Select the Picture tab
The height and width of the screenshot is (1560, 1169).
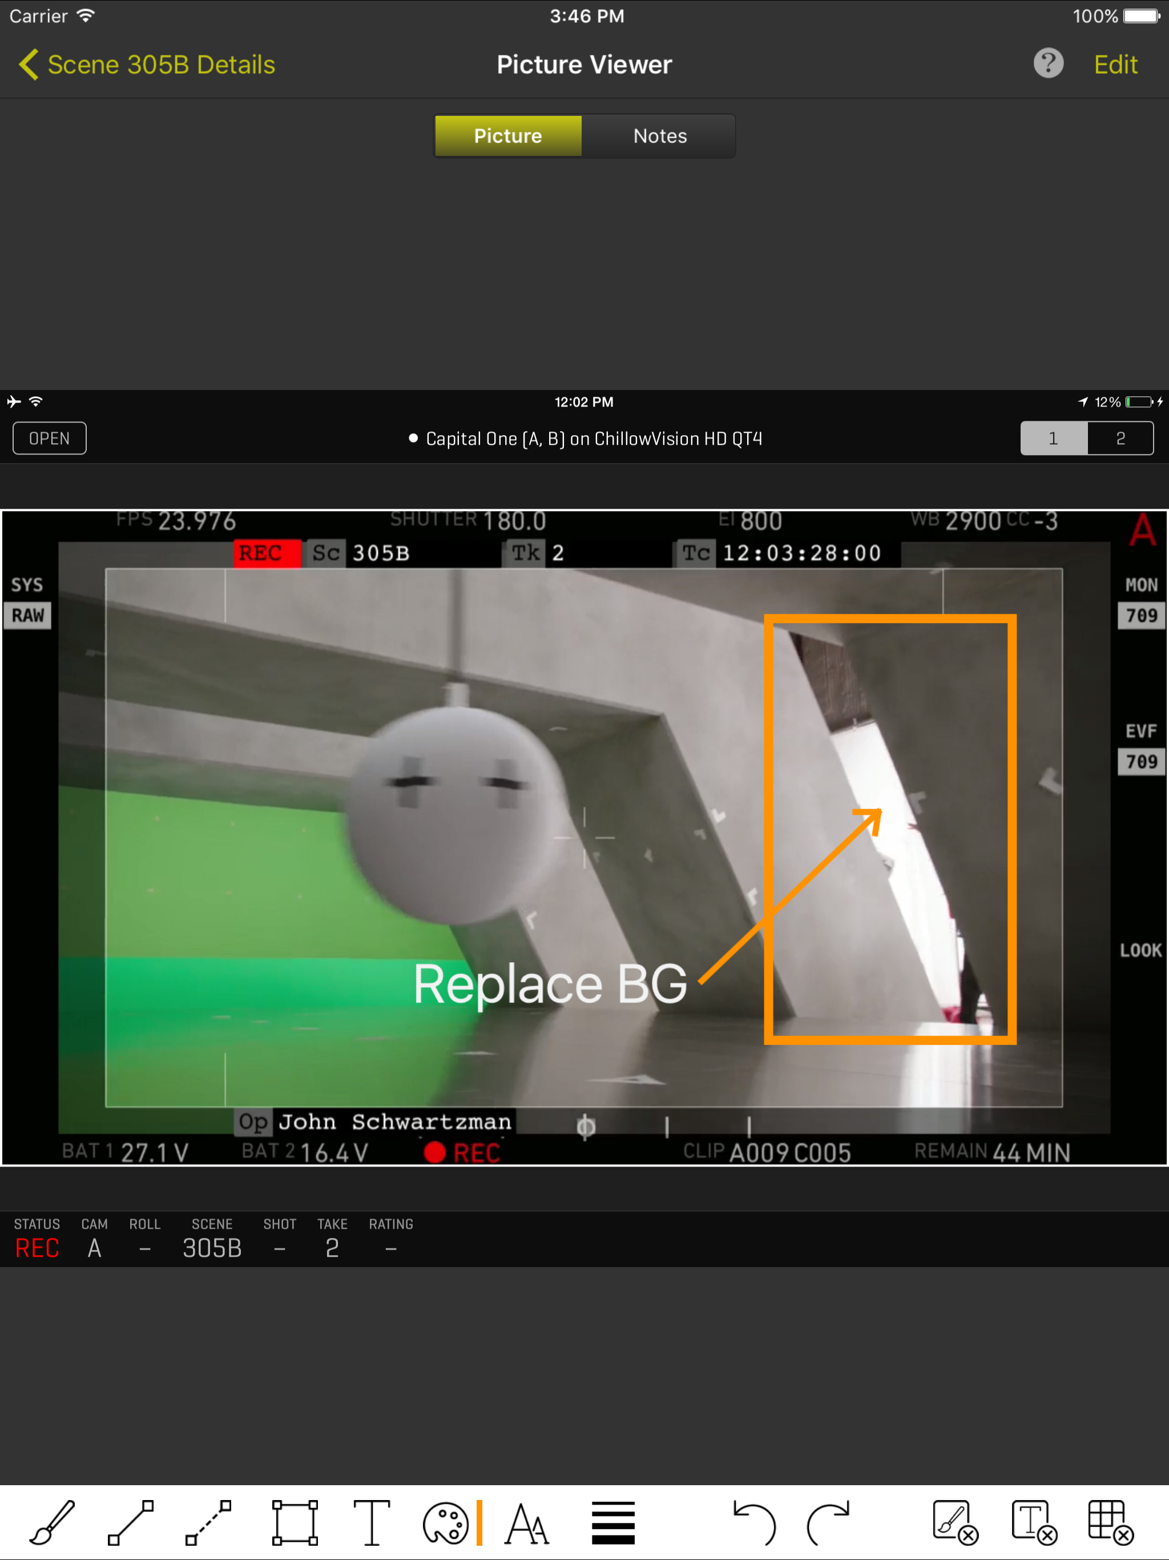pos(507,135)
